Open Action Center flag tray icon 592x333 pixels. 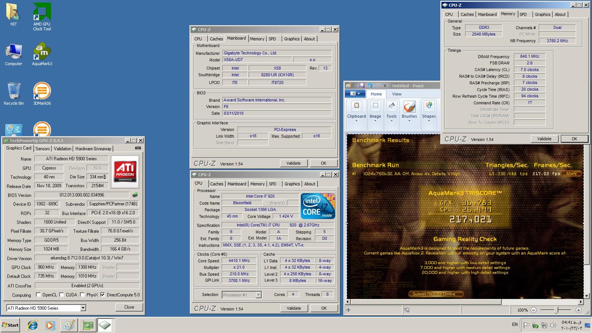click(x=526, y=325)
